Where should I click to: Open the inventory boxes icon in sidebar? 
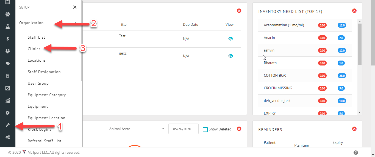8,51
